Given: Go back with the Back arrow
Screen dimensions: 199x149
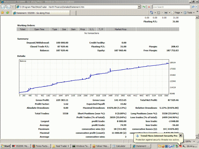Looking at the screenshot, I should [x=3, y=7].
